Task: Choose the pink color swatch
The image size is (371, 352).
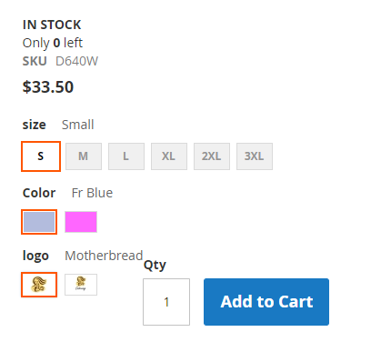Action: tap(81, 222)
